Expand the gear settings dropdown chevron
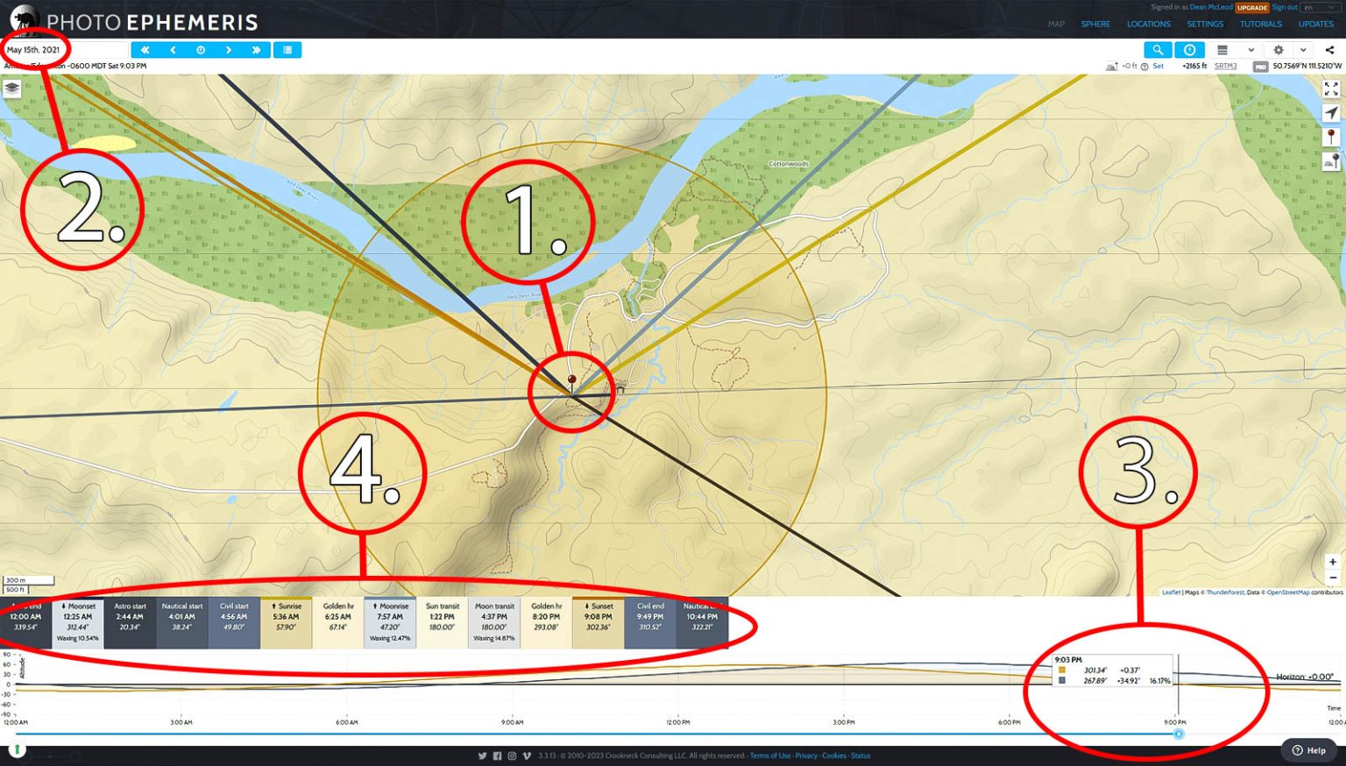 coord(1303,50)
